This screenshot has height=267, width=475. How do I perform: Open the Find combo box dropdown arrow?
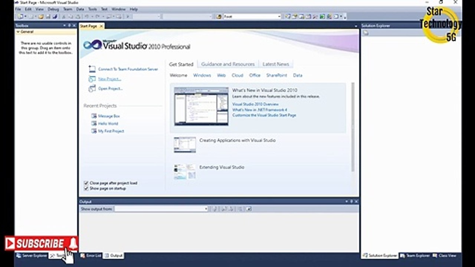[x=279, y=16]
